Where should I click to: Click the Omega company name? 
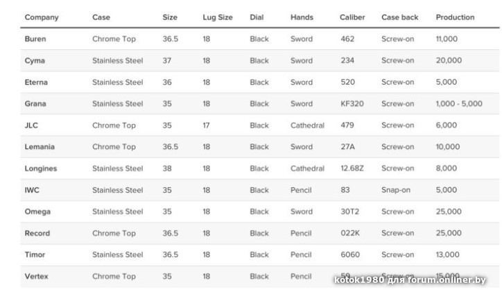click(x=37, y=211)
